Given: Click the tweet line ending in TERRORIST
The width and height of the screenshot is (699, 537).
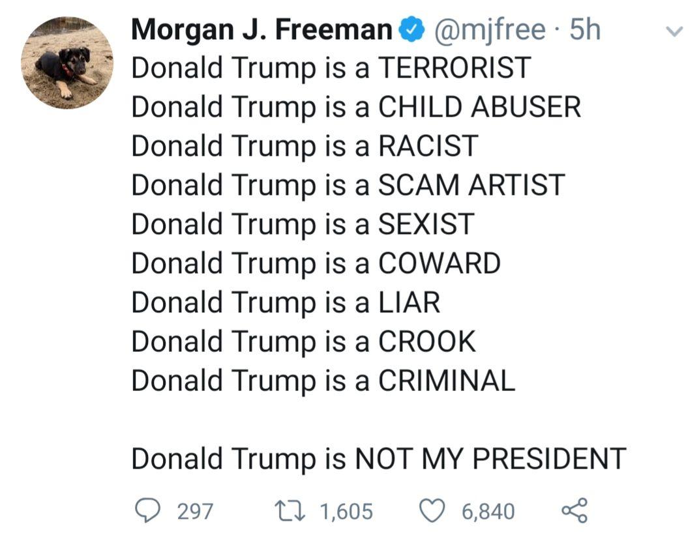Looking at the screenshot, I should click(x=331, y=68).
